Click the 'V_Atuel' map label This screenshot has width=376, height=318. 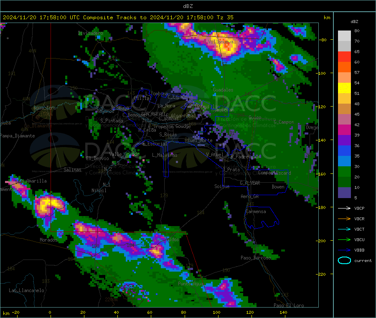tap(215, 155)
